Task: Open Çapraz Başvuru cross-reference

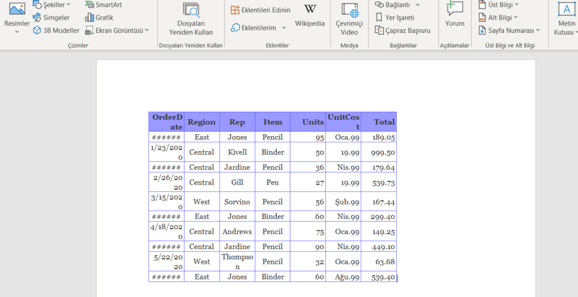Action: click(402, 30)
